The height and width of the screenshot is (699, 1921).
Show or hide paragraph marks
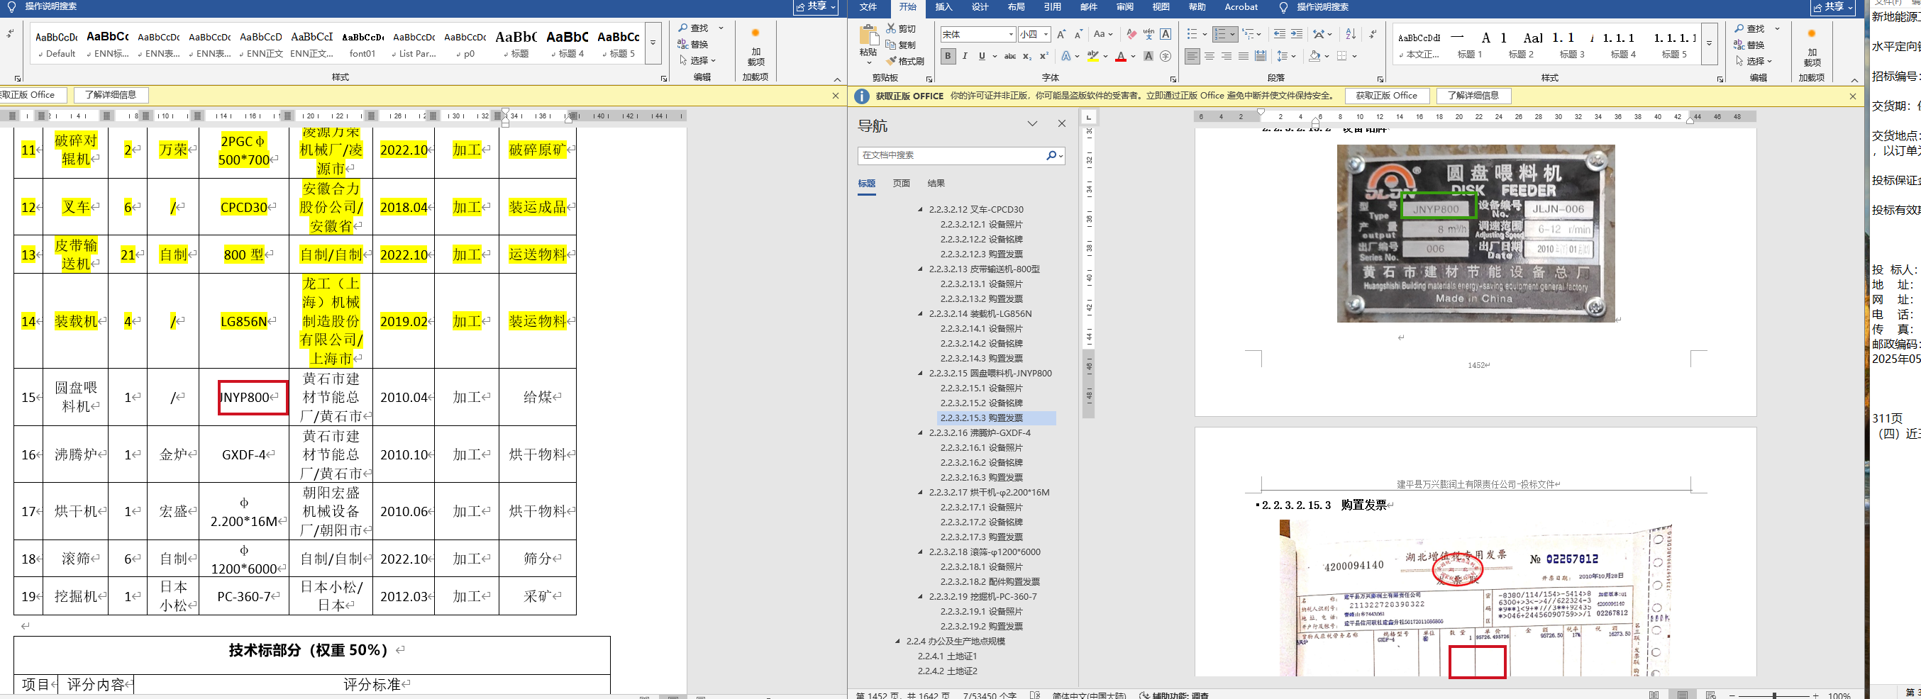click(1373, 34)
